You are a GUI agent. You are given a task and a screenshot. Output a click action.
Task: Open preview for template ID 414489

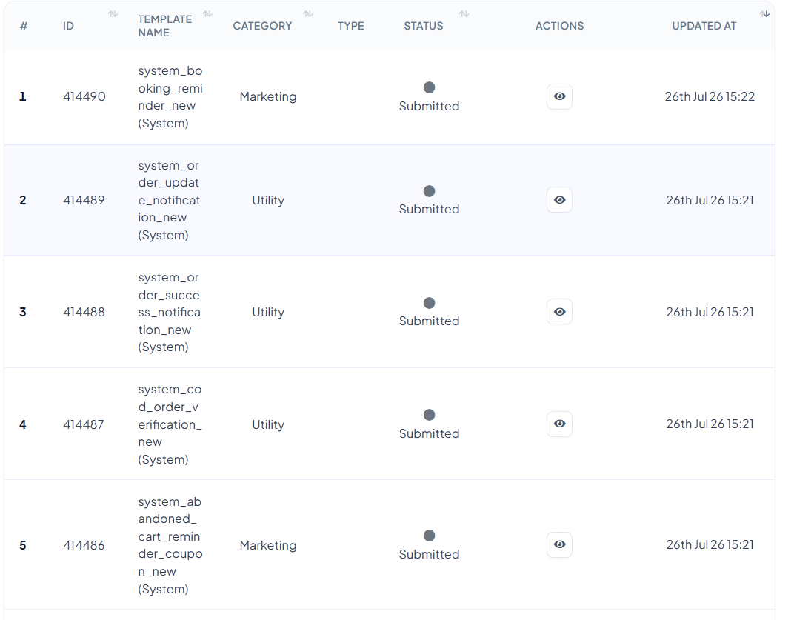click(x=559, y=199)
